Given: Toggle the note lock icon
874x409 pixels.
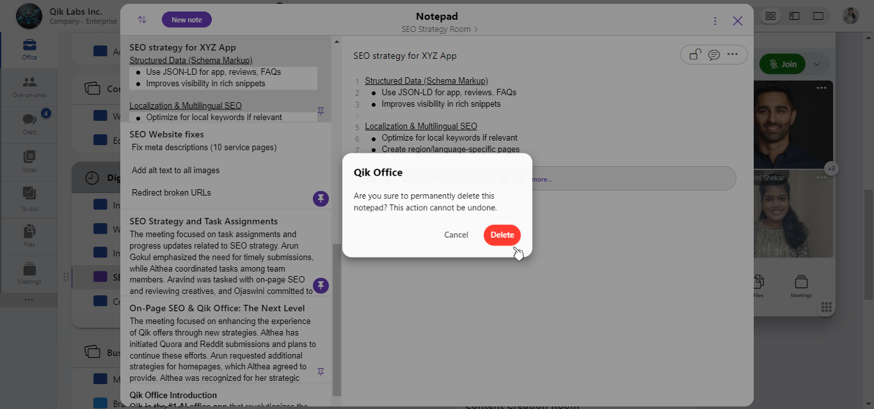Looking at the screenshot, I should [695, 55].
